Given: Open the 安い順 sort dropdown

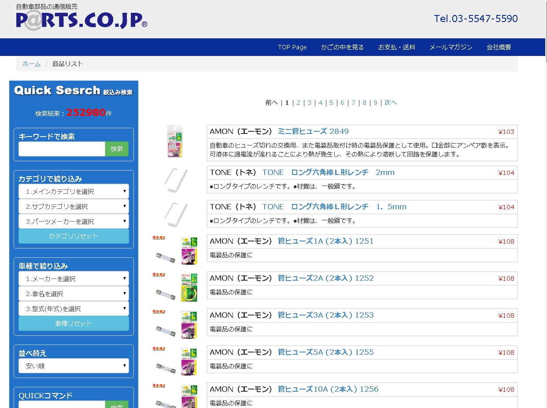Looking at the screenshot, I should (x=74, y=366).
